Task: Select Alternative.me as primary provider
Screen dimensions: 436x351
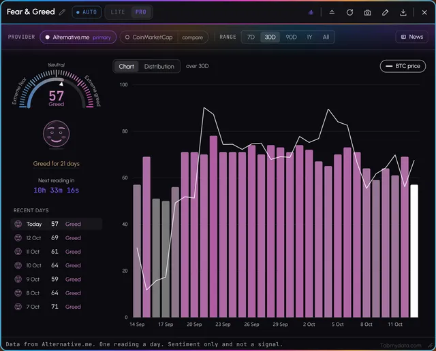Action: 78,37
